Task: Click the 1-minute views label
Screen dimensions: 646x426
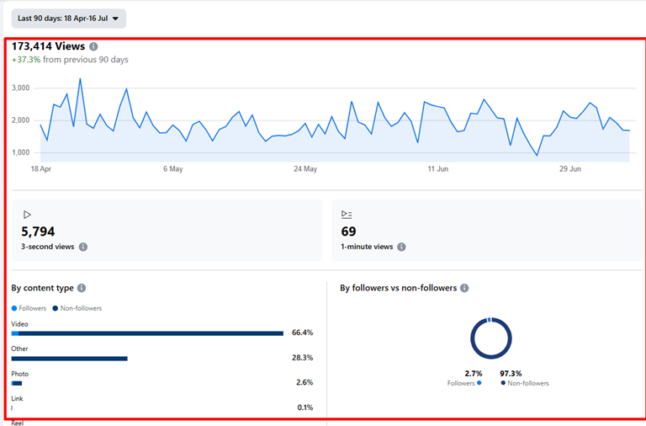Action: [367, 247]
